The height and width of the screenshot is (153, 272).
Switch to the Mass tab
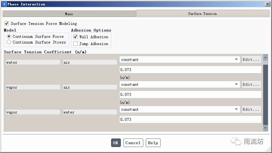pyautogui.click(x=69, y=14)
